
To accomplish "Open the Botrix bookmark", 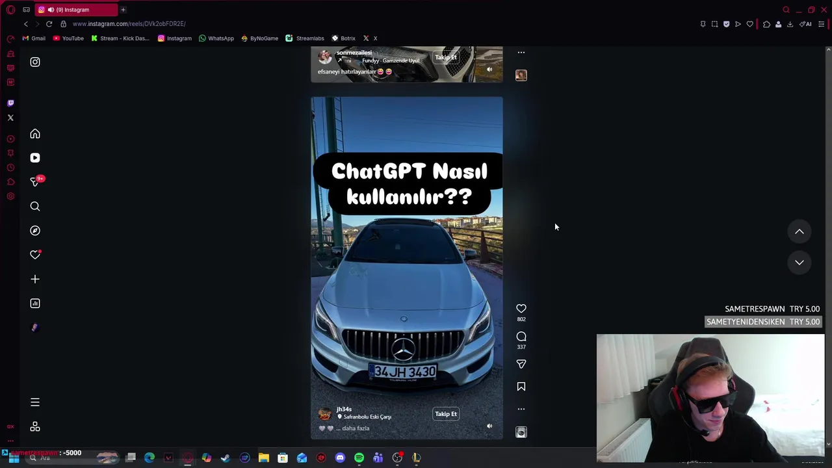I will coord(343,38).
